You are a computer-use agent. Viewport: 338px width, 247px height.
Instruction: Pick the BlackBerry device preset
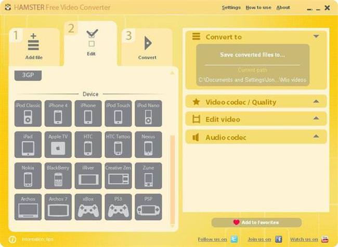coord(58,176)
